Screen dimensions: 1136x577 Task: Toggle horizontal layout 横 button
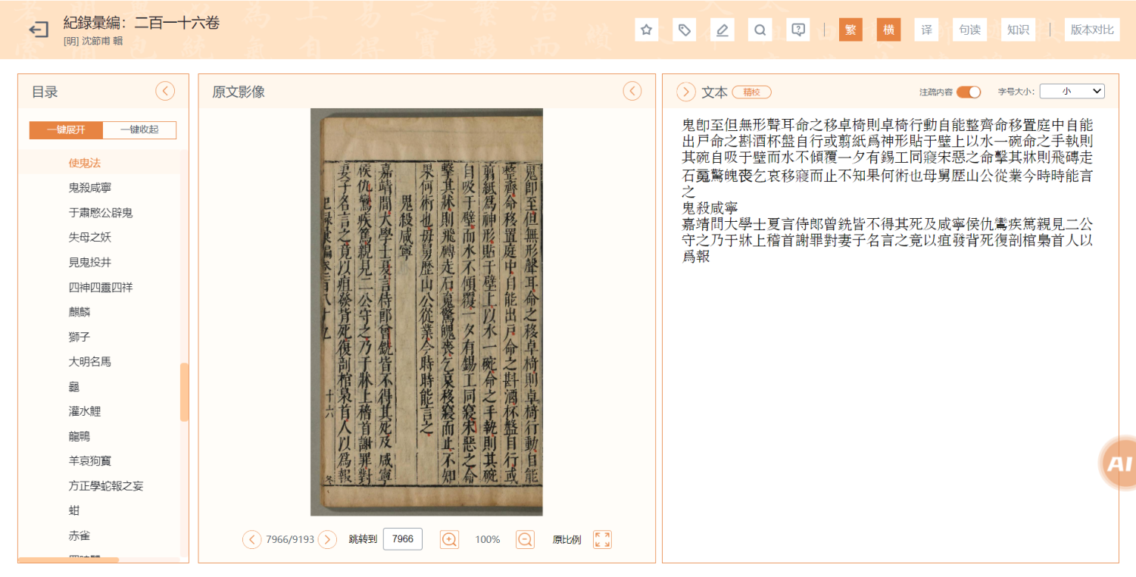tap(888, 30)
